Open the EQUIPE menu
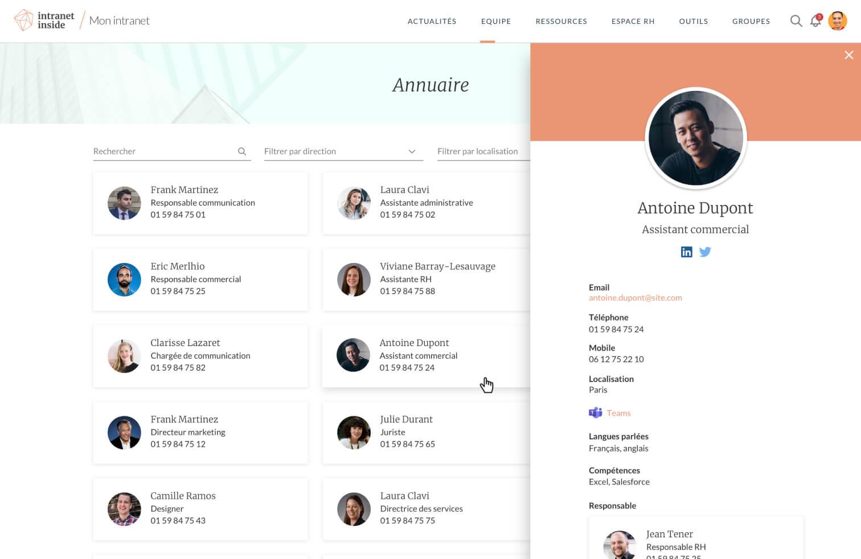This screenshot has height=559, width=861. pyautogui.click(x=495, y=21)
